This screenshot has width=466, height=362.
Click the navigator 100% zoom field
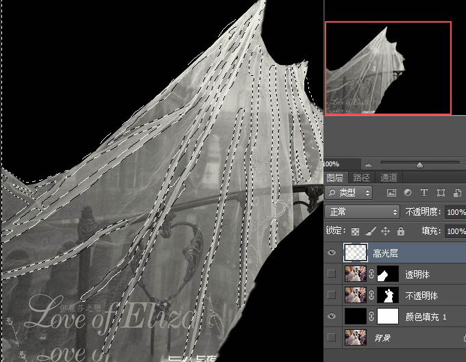[341, 164]
